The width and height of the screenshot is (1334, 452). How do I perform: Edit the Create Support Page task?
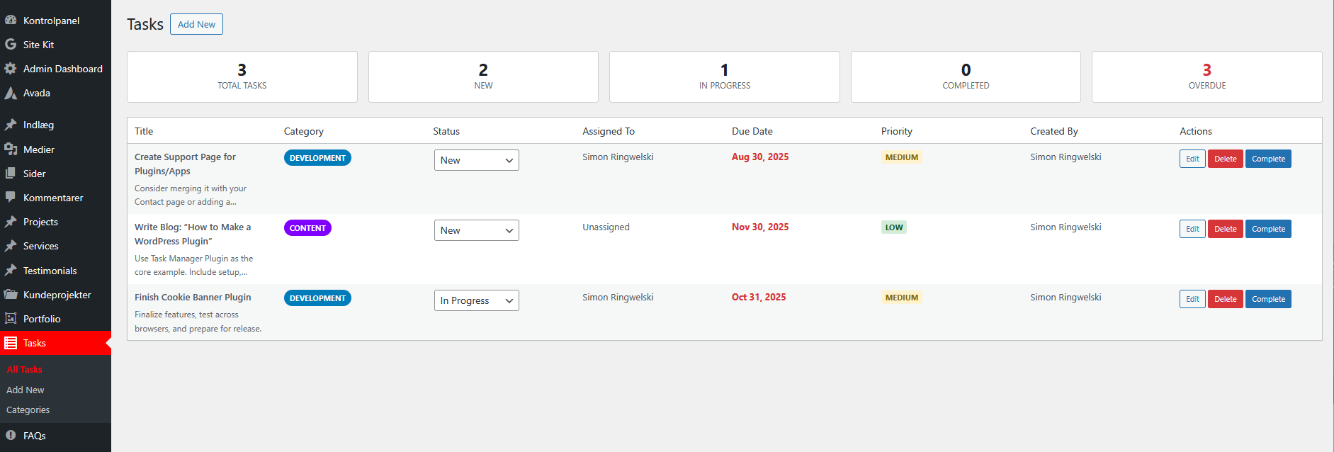click(x=1192, y=159)
